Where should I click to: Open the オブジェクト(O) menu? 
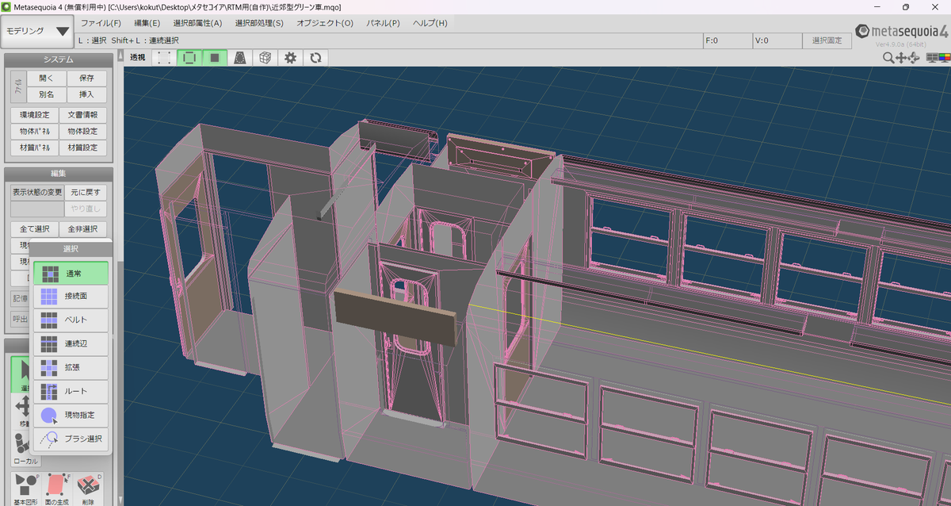(325, 23)
